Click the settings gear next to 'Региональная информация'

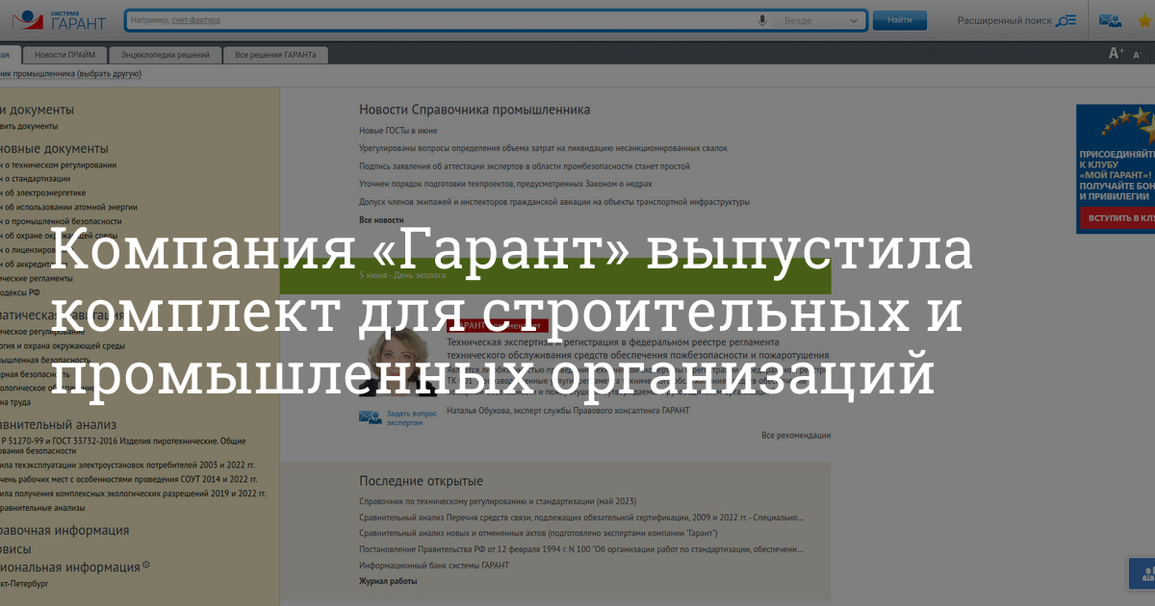(146, 565)
